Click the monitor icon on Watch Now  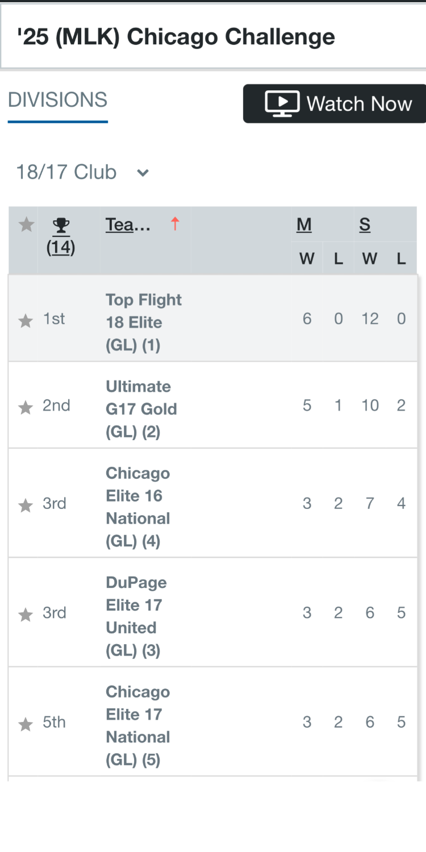[x=282, y=103]
